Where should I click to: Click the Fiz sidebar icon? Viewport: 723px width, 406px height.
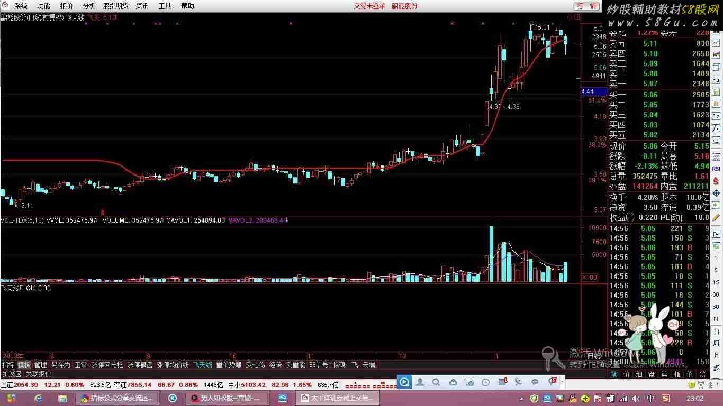click(716, 116)
